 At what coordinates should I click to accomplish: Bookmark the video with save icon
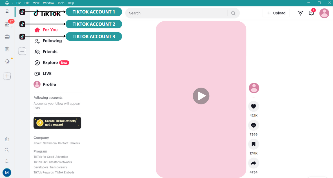pyautogui.click(x=254, y=144)
